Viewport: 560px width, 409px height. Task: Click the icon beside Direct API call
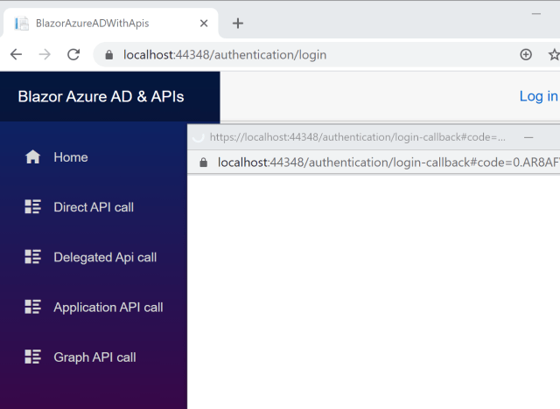(33, 207)
